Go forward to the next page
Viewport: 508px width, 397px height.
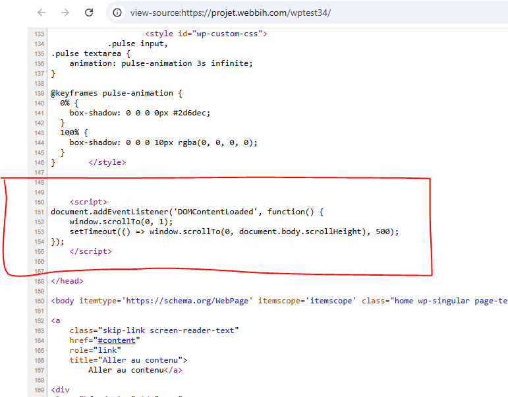tap(65, 13)
